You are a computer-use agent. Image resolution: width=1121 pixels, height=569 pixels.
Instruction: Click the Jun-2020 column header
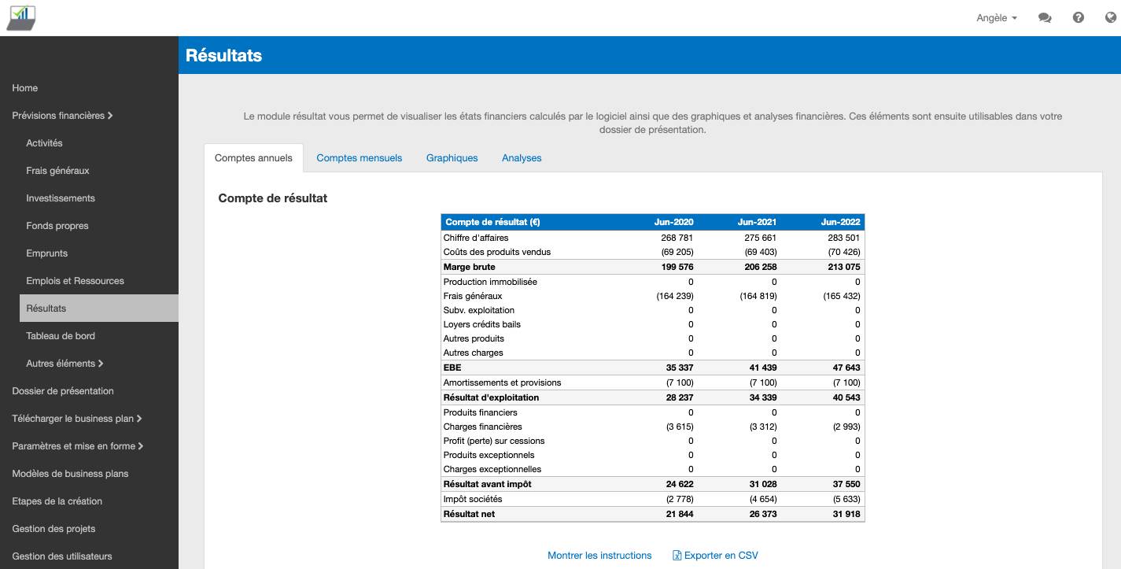point(673,222)
